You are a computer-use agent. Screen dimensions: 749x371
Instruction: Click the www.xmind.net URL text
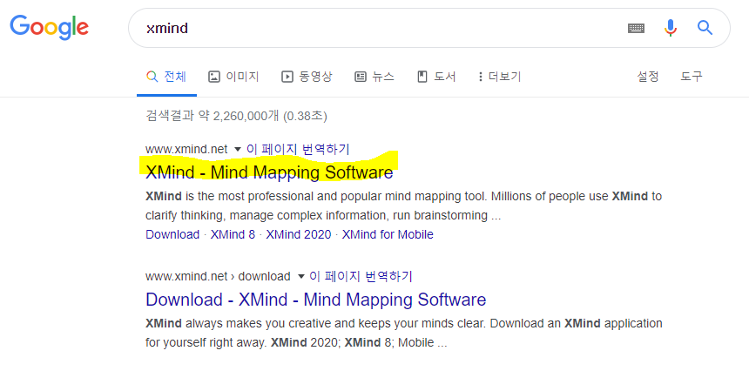(186, 150)
